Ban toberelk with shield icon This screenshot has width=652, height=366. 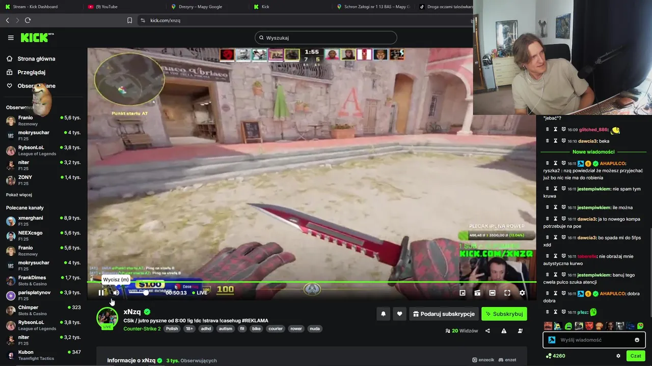point(564,256)
